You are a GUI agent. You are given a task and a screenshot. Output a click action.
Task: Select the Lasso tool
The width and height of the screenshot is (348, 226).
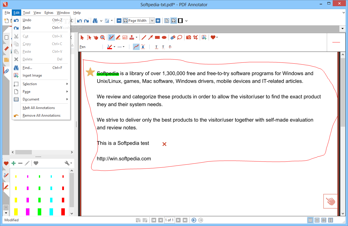point(180,37)
